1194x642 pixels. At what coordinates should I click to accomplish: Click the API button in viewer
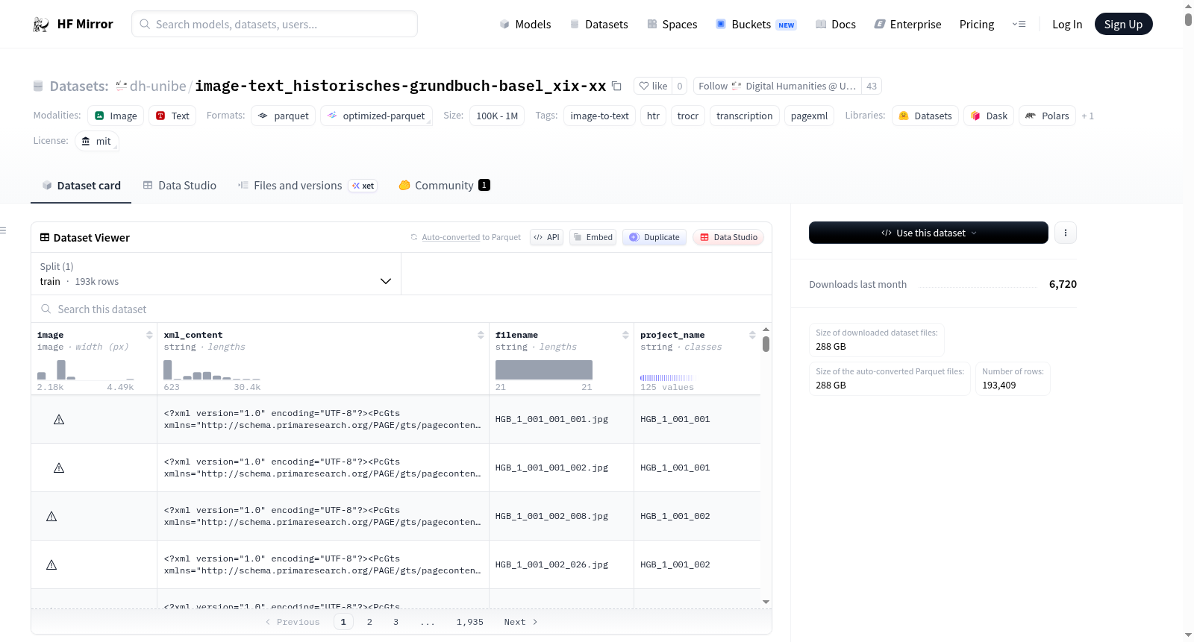(x=546, y=237)
